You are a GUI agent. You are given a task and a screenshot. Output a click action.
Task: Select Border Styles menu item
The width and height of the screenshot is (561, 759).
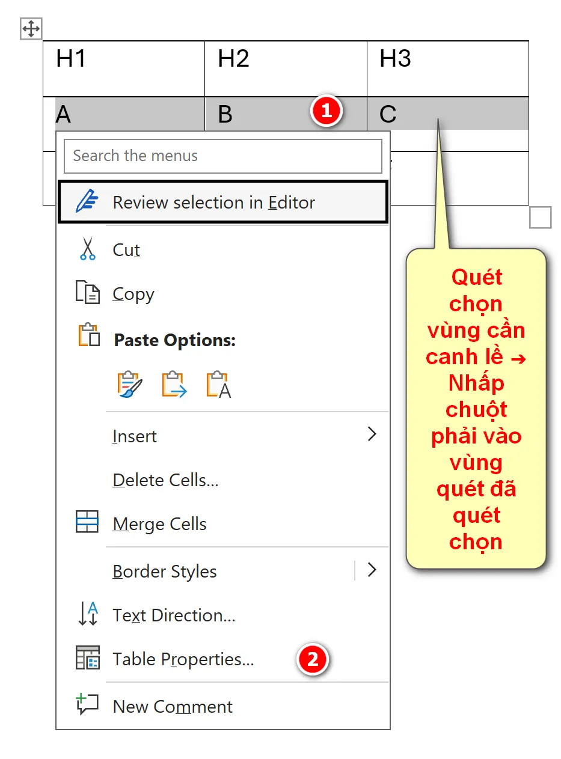165,571
